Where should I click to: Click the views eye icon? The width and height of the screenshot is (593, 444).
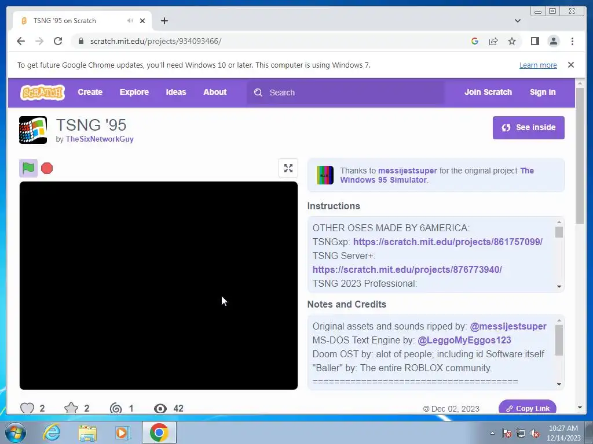[160, 408]
